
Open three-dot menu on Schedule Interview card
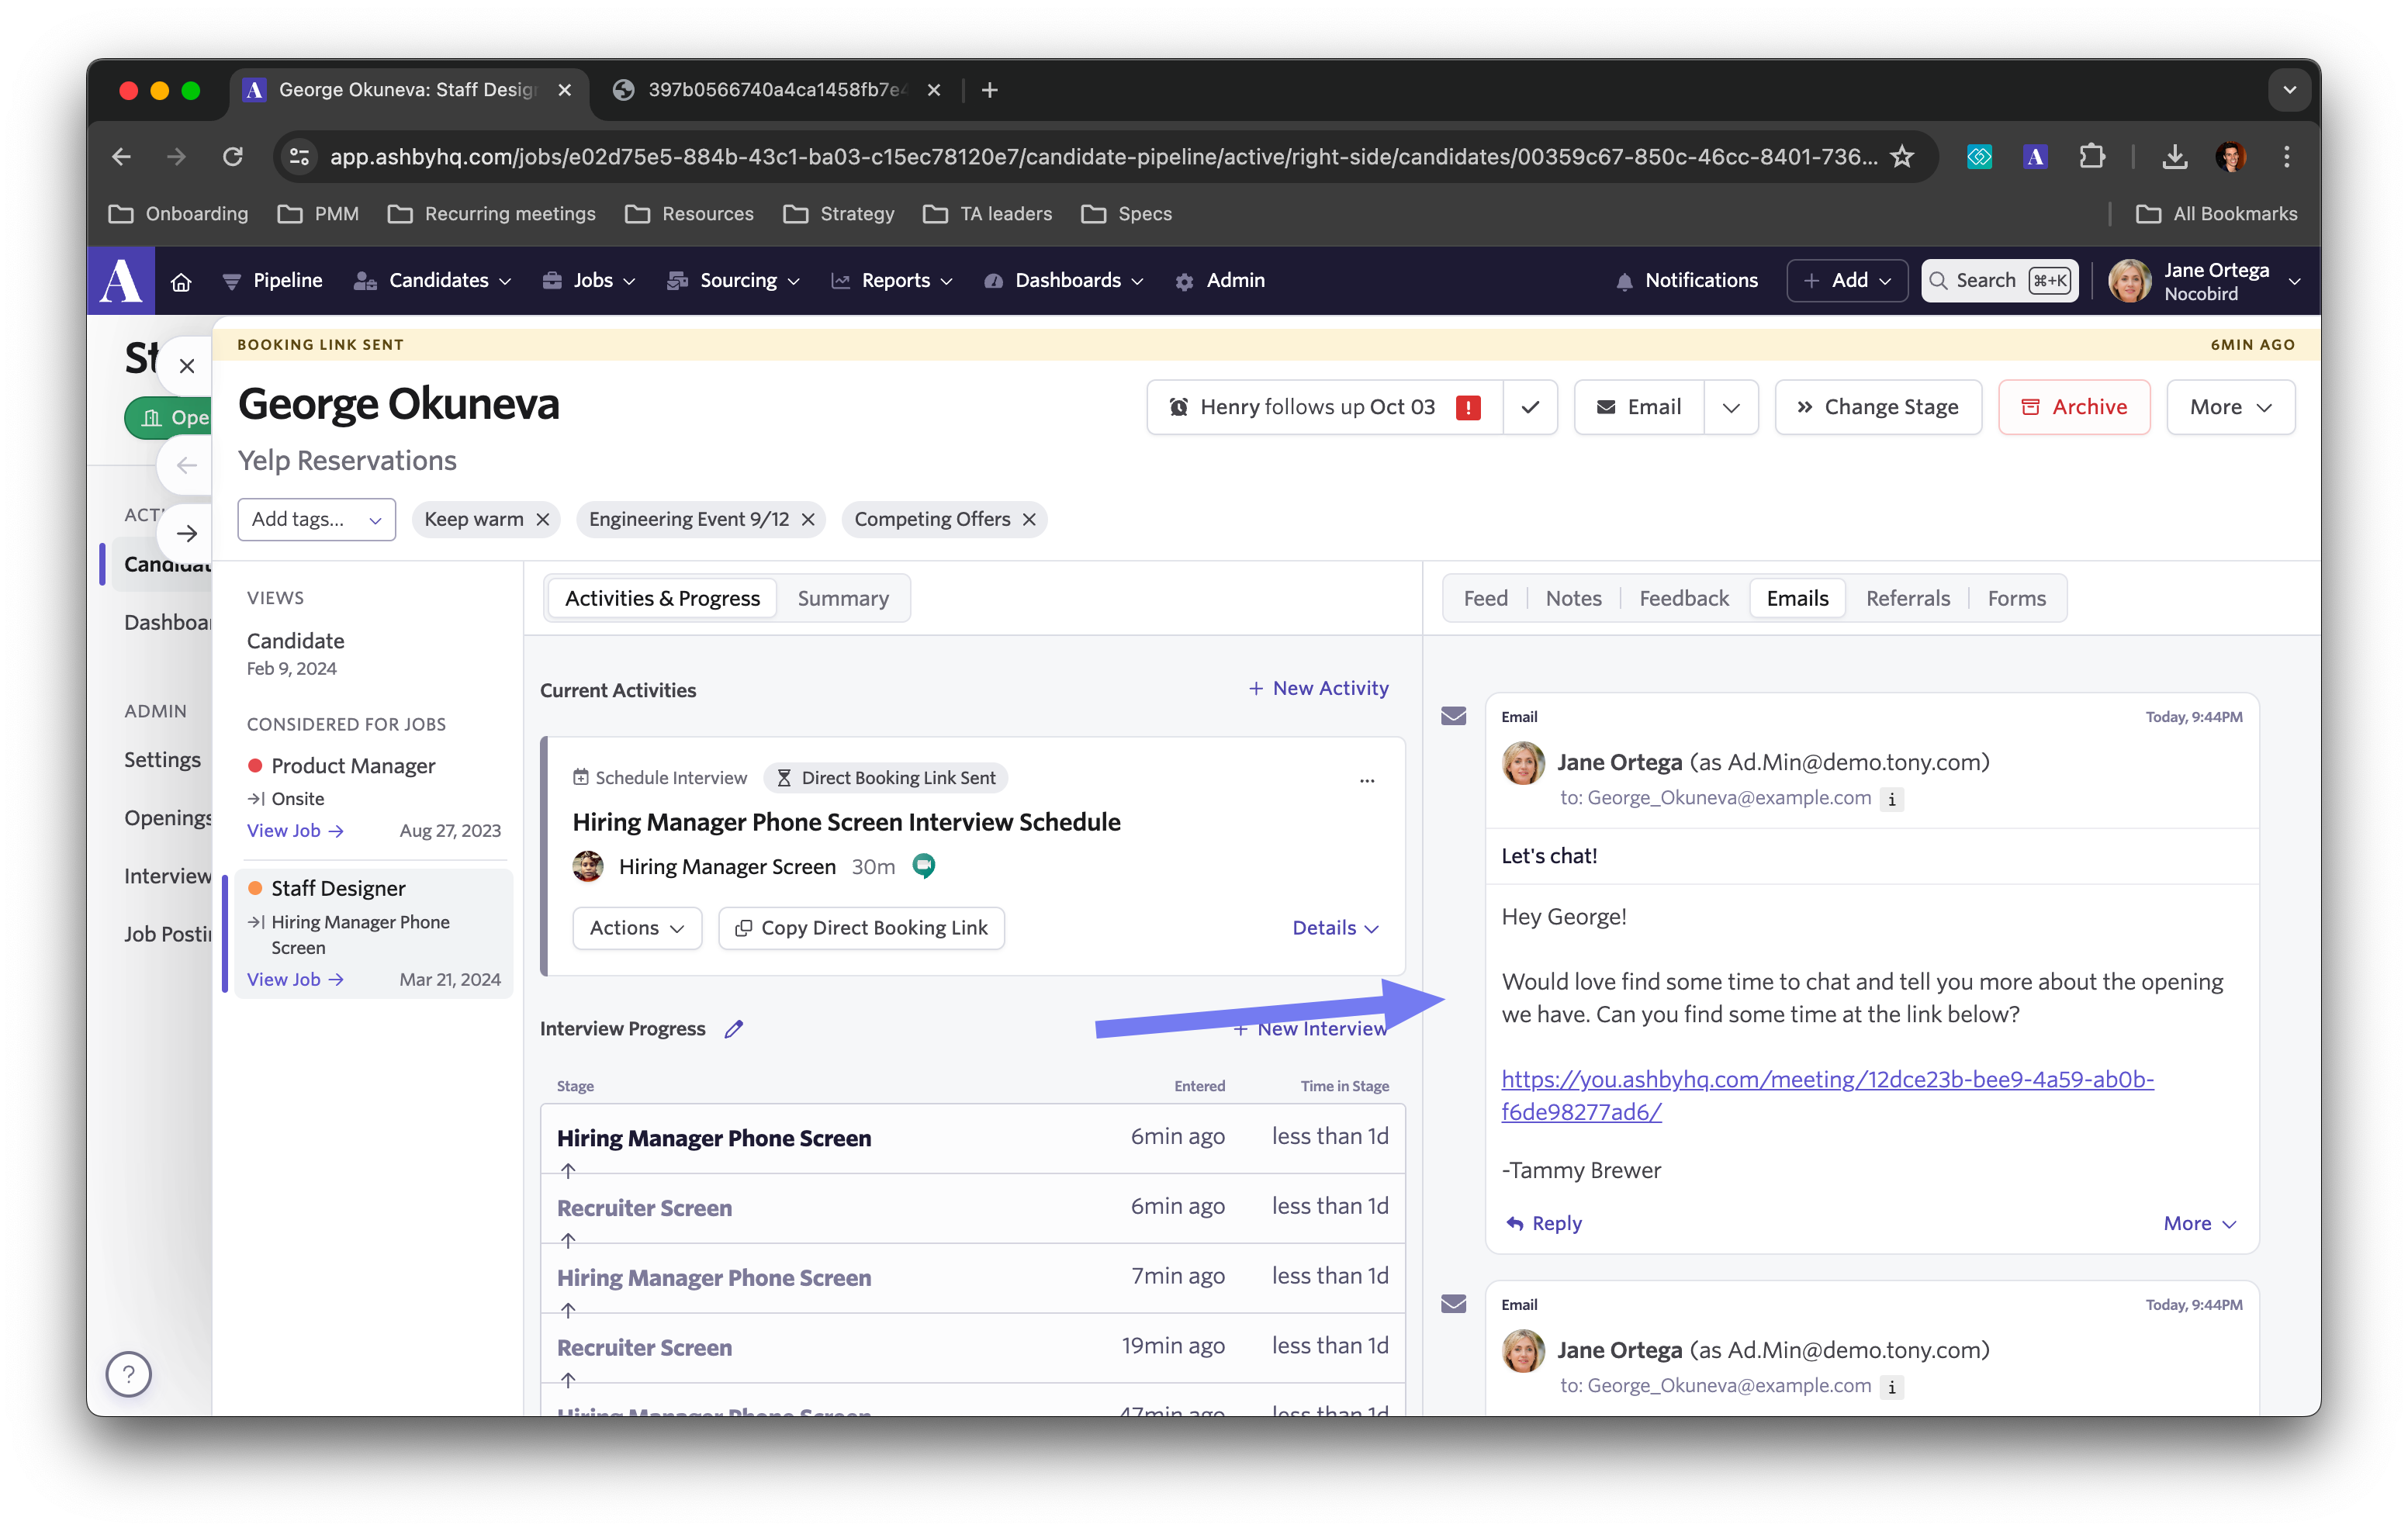tap(1366, 780)
